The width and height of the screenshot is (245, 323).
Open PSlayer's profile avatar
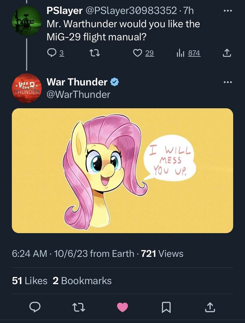point(27,21)
